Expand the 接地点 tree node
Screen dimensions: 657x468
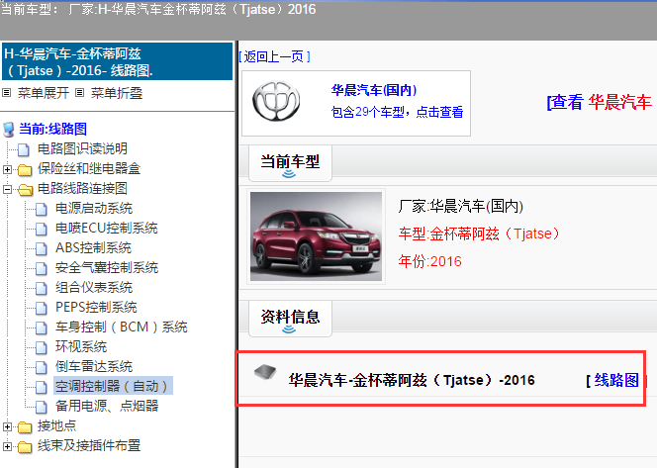point(7,427)
